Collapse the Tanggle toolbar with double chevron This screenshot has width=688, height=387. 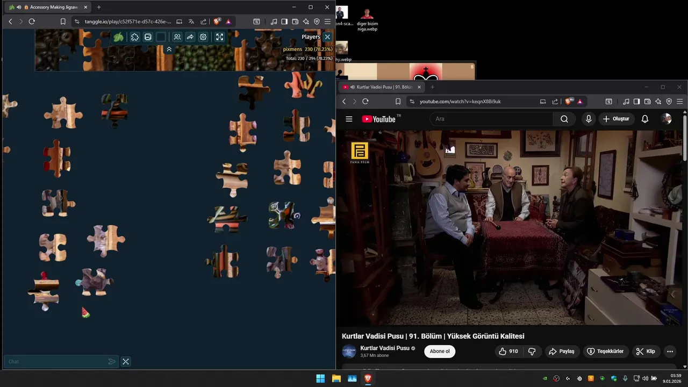[169, 49]
